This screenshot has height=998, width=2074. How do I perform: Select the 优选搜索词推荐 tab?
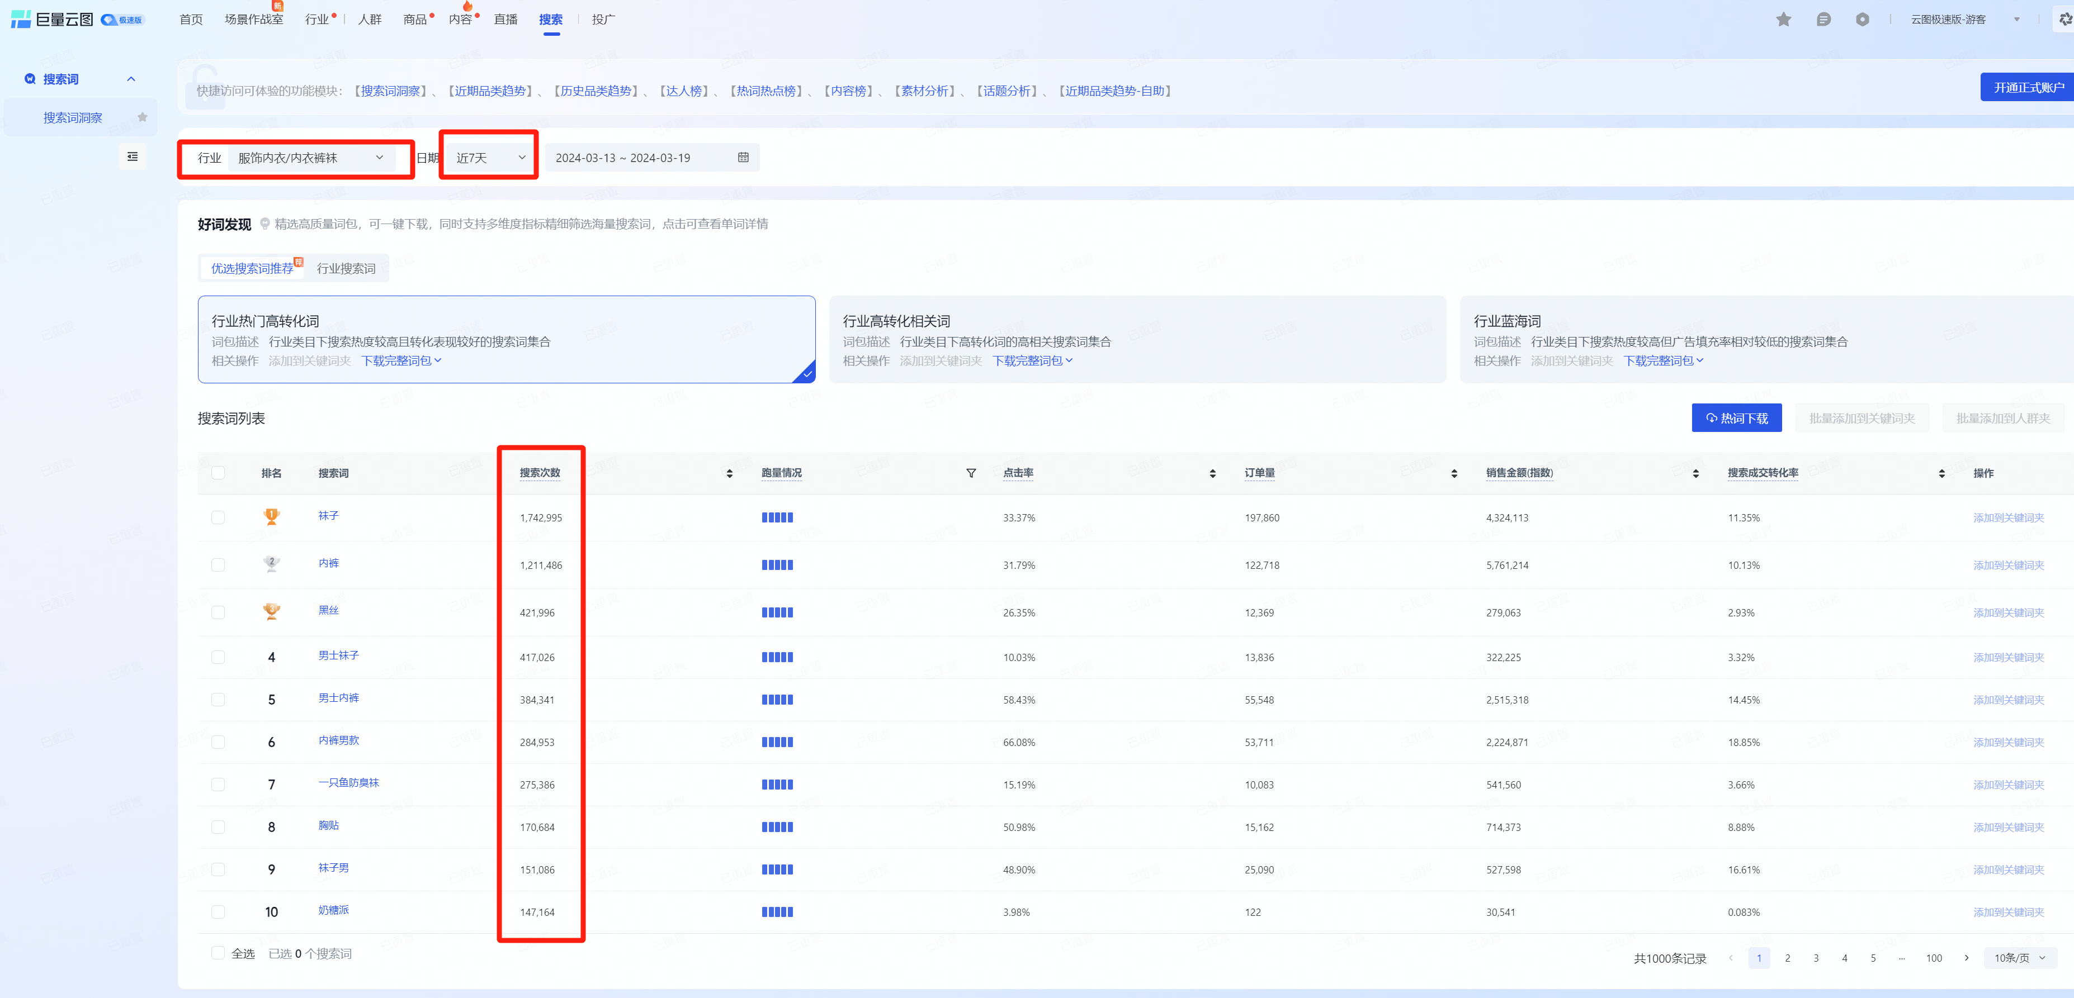[252, 268]
